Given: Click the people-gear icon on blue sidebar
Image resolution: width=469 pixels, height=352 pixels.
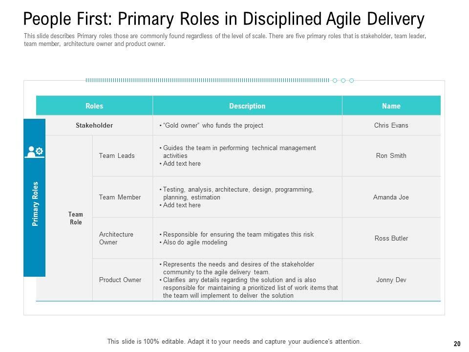Looking at the screenshot, I should coord(34,152).
